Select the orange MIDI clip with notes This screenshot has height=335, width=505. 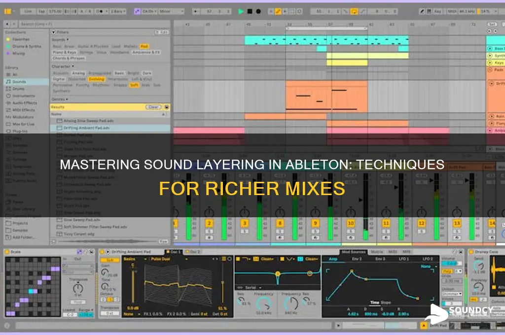pos(326,96)
